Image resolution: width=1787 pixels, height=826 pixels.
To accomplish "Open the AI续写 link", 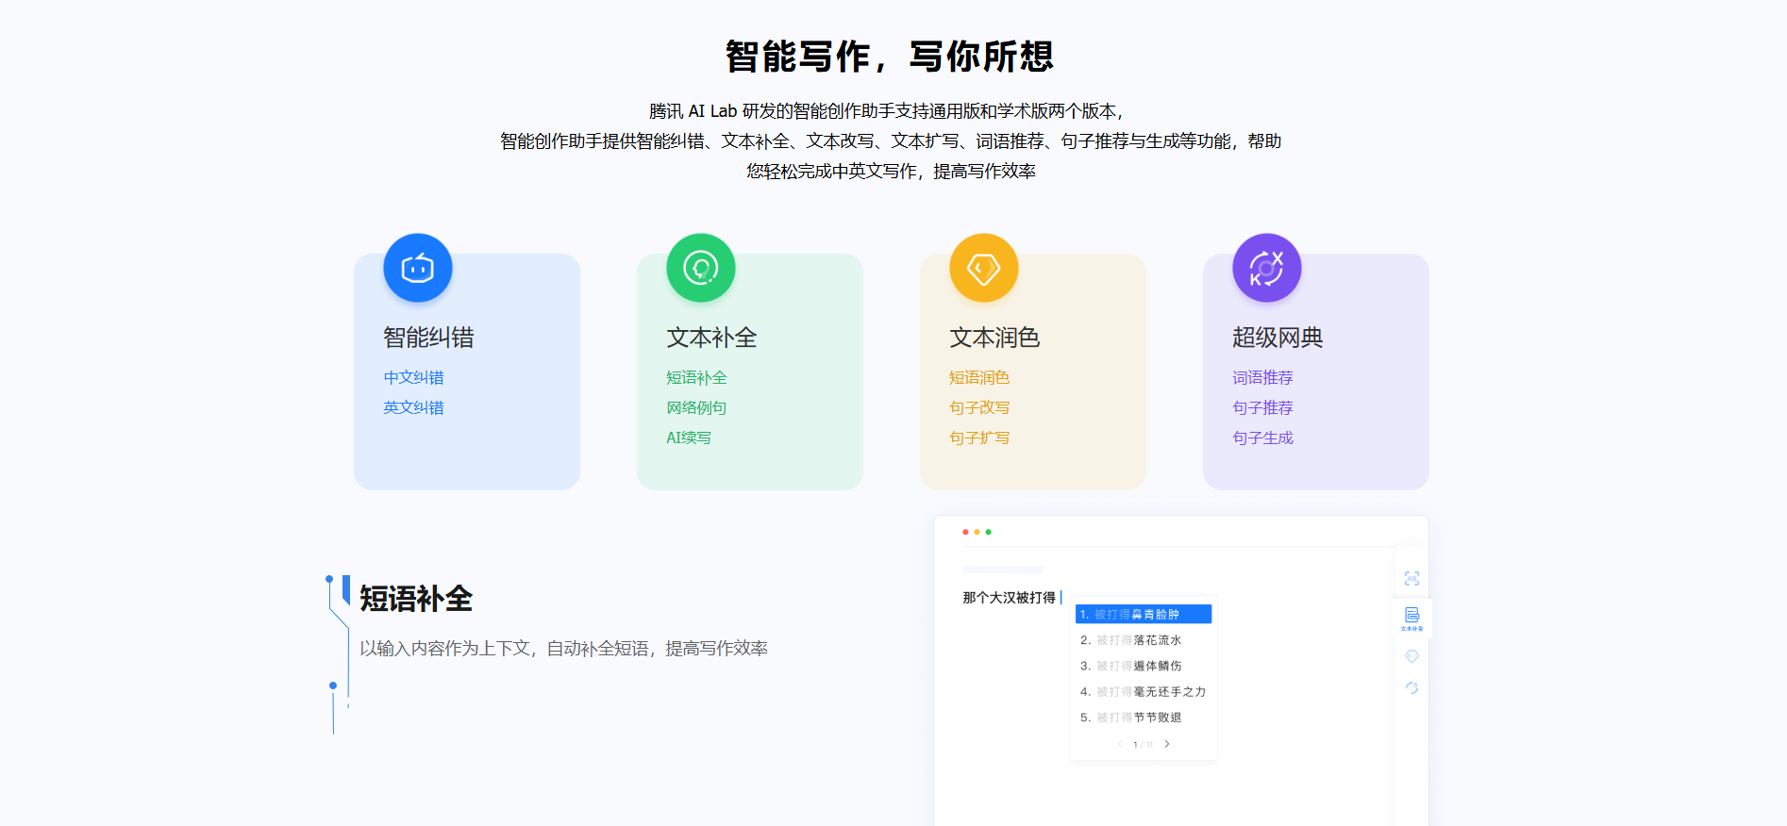I will click(689, 438).
